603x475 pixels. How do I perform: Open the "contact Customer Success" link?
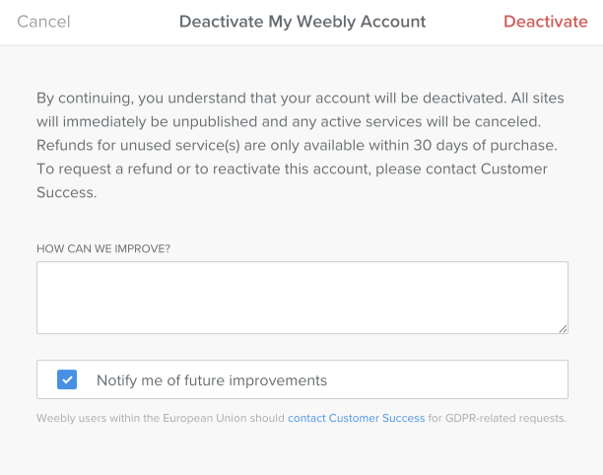[x=356, y=419]
